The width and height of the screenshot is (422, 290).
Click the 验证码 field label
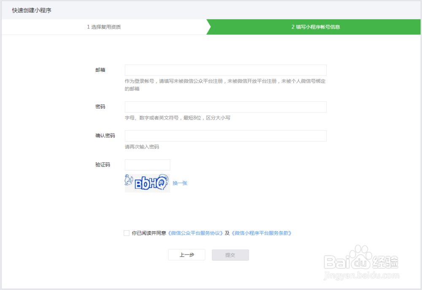[103, 165]
